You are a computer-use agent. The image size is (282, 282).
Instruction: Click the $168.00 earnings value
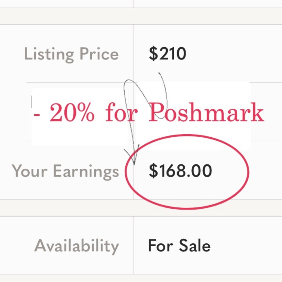tap(180, 171)
